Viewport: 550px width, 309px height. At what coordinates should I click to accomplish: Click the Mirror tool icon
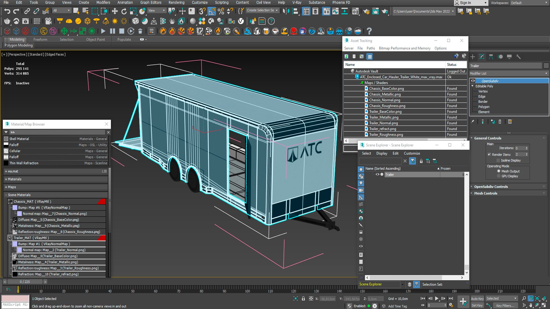[286, 11]
